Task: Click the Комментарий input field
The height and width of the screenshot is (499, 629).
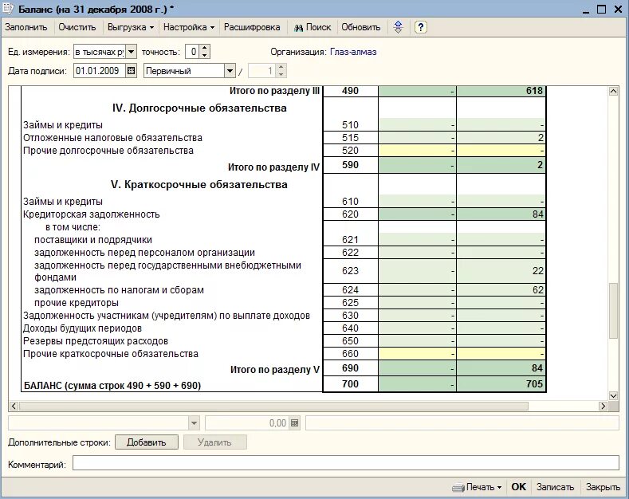Action: pyautogui.click(x=346, y=463)
